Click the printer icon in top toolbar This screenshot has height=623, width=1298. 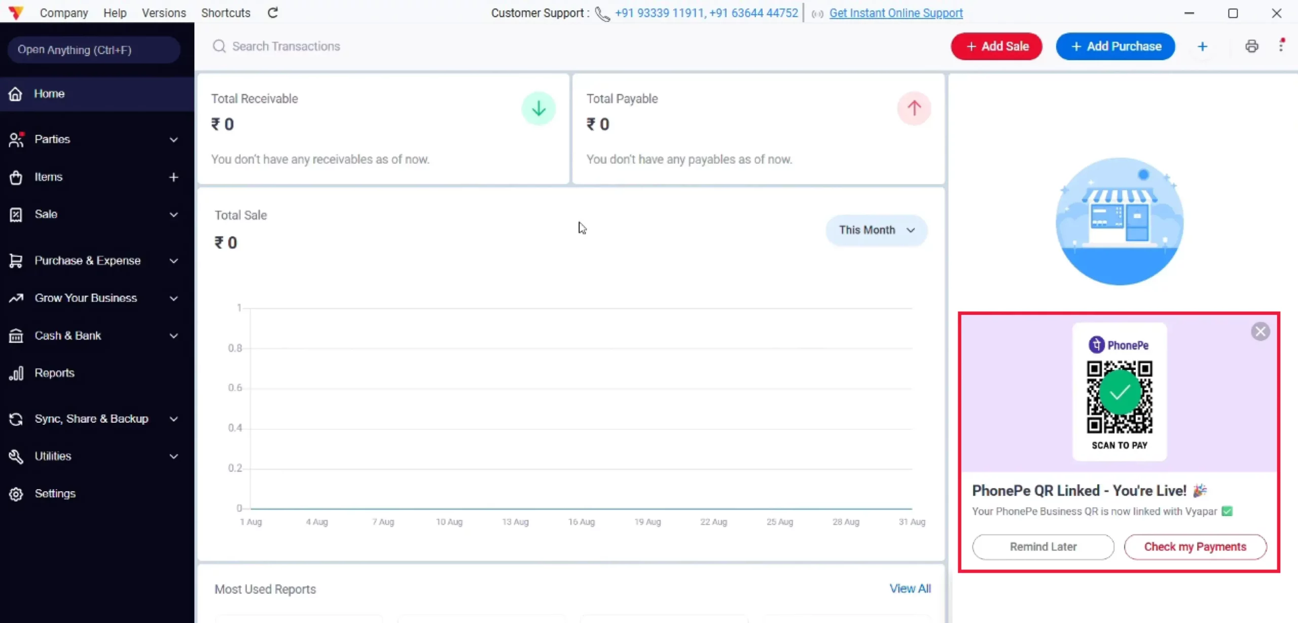pyautogui.click(x=1251, y=46)
